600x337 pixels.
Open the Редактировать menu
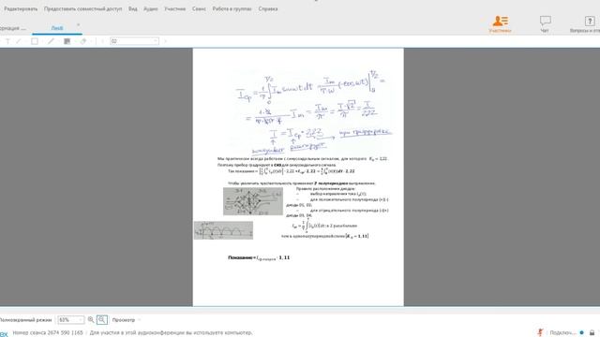[21, 8]
